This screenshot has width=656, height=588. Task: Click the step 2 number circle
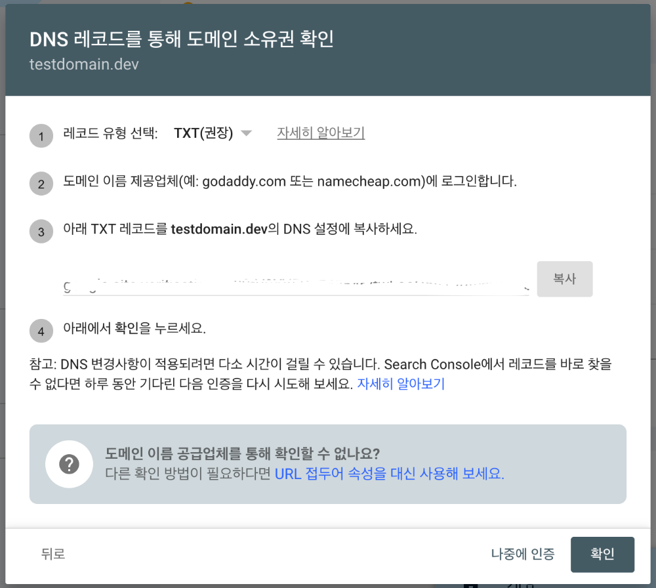[41, 184]
